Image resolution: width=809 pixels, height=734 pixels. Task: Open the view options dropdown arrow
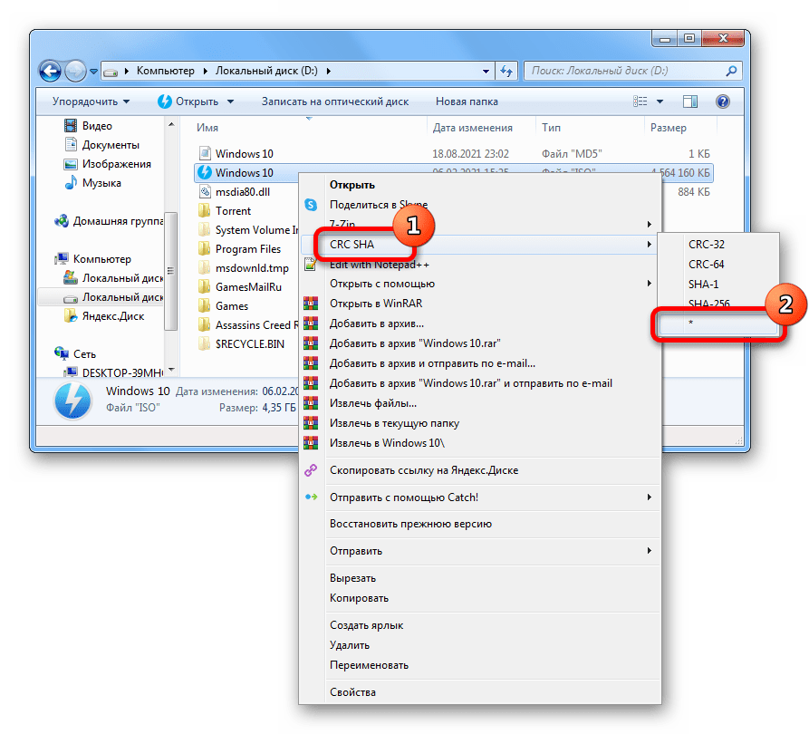(660, 101)
